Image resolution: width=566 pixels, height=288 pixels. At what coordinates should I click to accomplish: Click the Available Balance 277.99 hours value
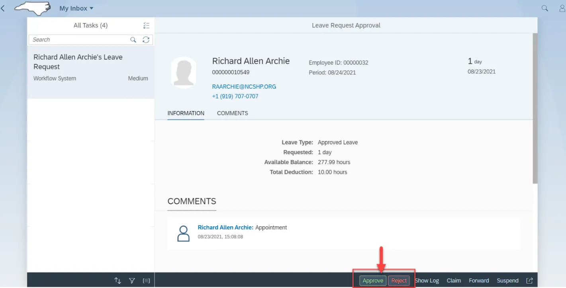334,162
